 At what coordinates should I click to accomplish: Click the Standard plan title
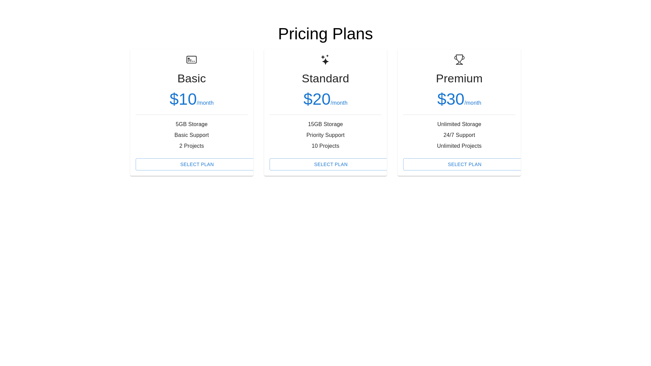point(325,78)
